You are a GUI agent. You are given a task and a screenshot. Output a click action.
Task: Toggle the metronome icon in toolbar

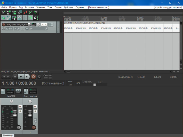click(35, 13)
